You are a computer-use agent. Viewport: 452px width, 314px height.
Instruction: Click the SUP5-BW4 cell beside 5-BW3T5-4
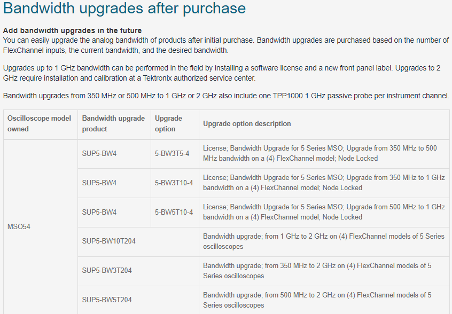click(114, 154)
